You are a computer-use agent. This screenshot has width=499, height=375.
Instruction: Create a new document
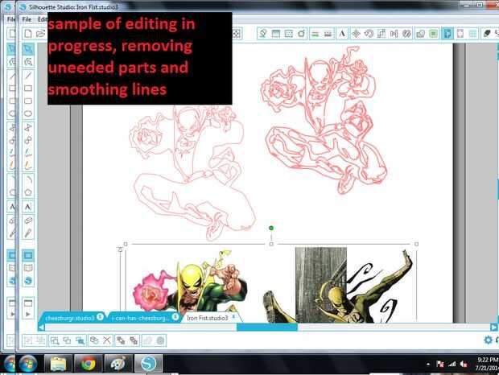pos(28,34)
